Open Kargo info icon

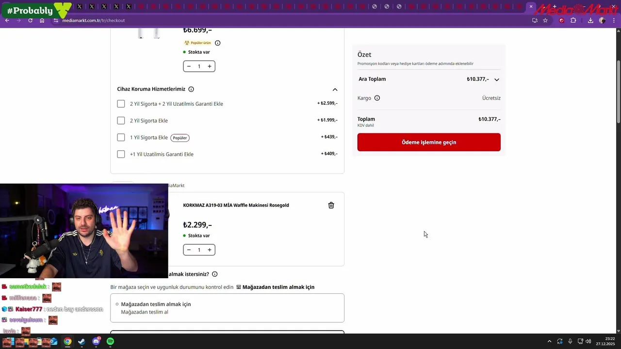(377, 98)
